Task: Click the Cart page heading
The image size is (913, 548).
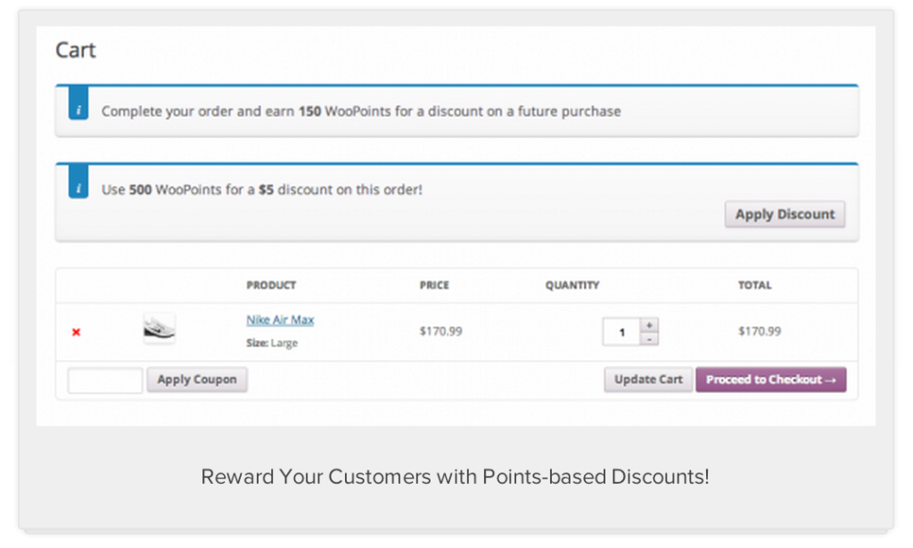Action: click(x=75, y=50)
